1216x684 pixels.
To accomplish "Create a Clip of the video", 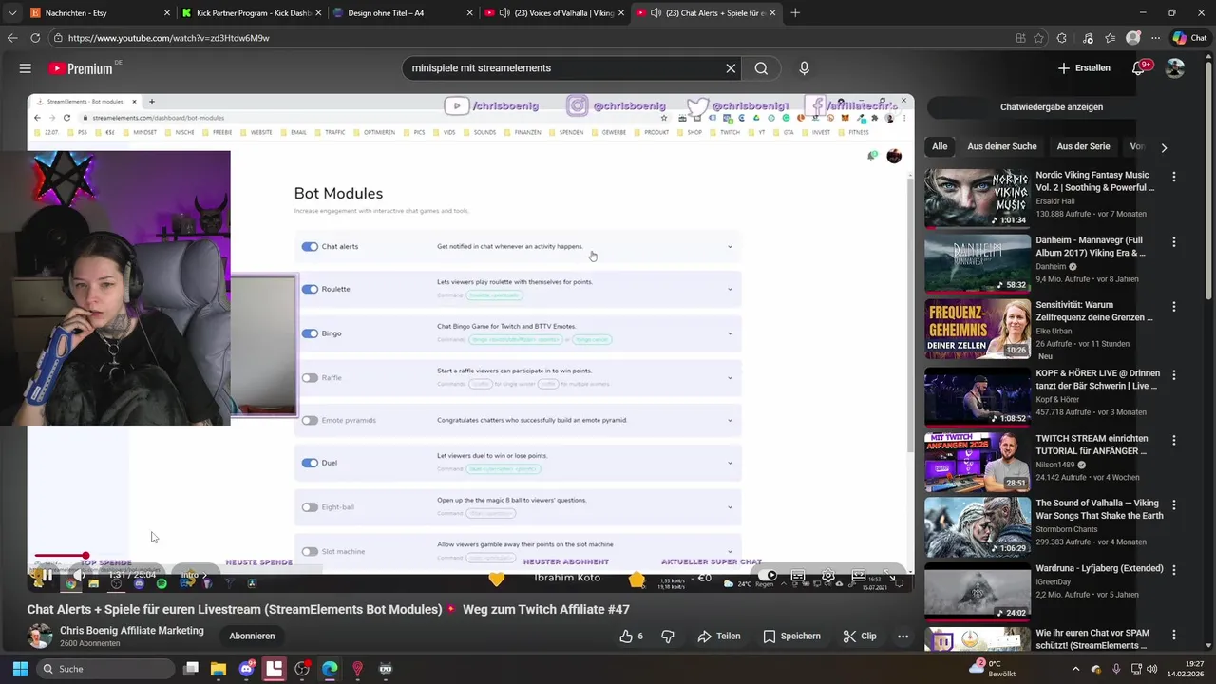I will click(x=860, y=636).
